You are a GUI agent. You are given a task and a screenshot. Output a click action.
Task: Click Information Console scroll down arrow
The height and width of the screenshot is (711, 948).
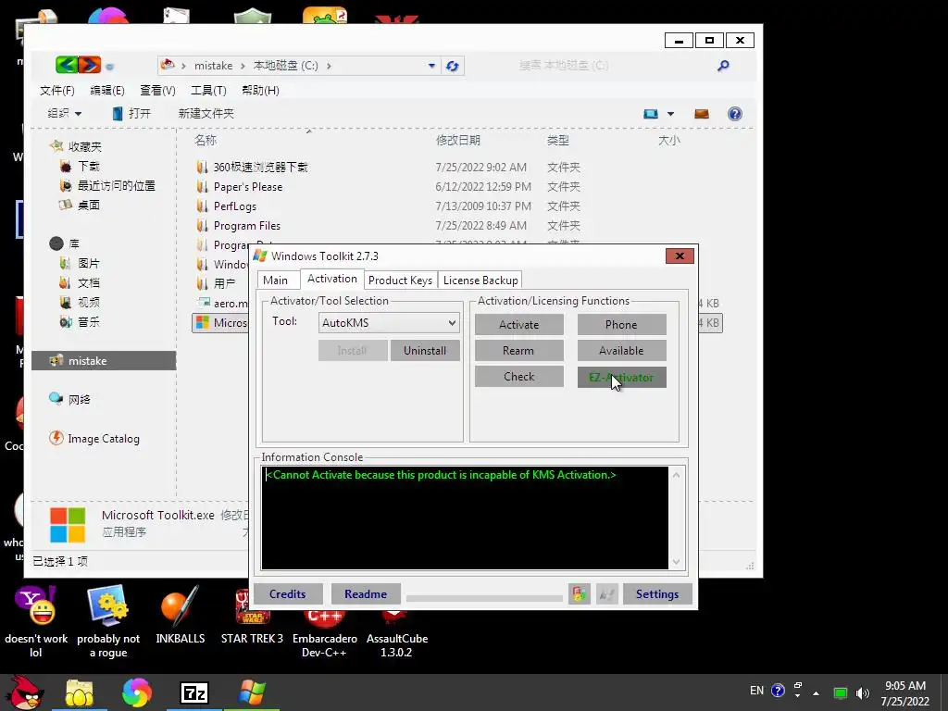coord(677,562)
